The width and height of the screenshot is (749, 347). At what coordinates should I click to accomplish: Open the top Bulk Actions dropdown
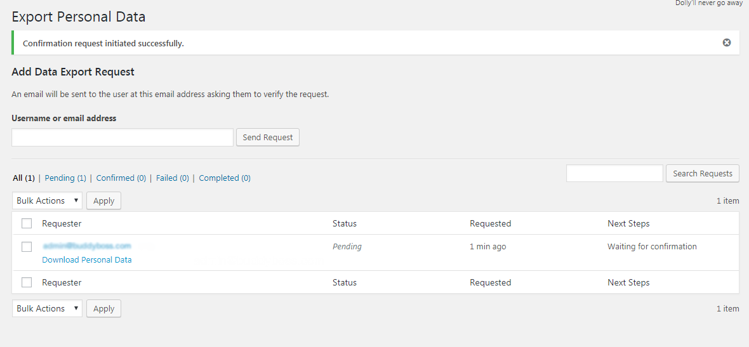[48, 200]
